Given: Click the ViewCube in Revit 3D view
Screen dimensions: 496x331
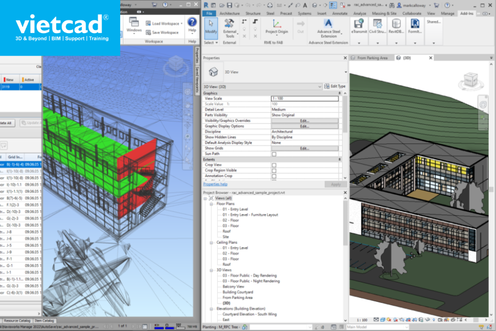Looking at the screenshot, I should (x=471, y=81).
